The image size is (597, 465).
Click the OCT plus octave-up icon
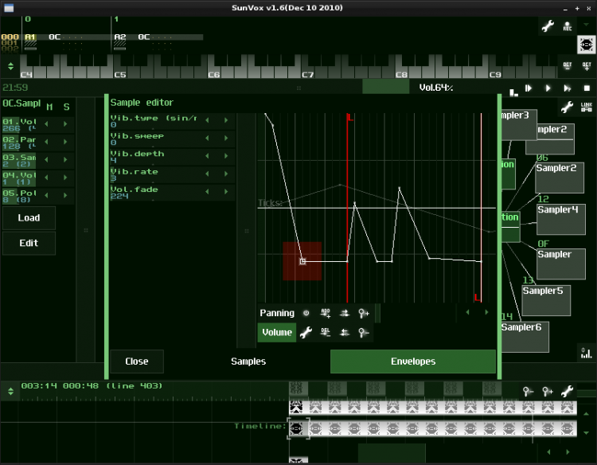(587, 67)
